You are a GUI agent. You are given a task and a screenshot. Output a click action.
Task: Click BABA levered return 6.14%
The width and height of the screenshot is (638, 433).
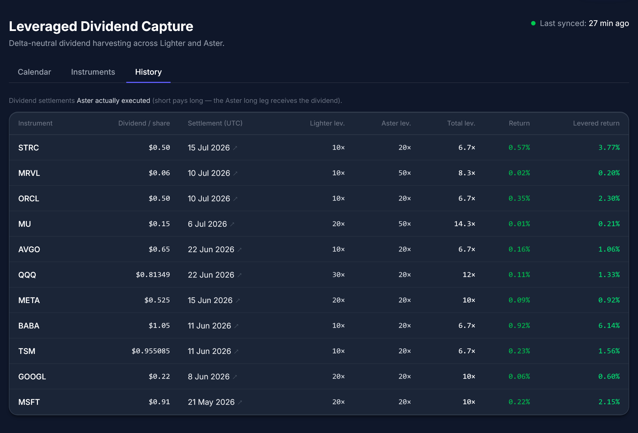pos(609,325)
